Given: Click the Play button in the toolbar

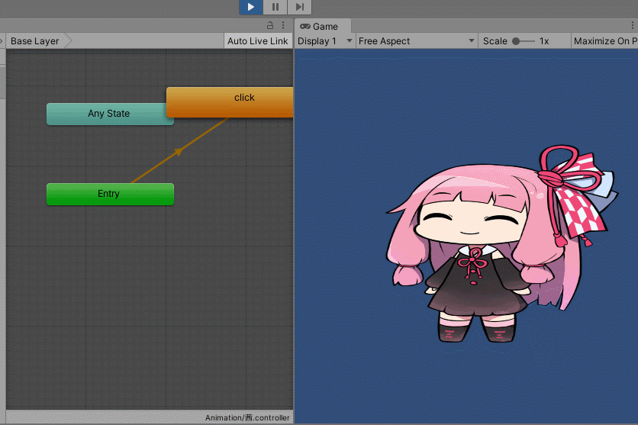Looking at the screenshot, I should tap(250, 7).
